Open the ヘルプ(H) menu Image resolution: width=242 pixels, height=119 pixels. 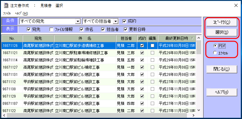(21, 14)
